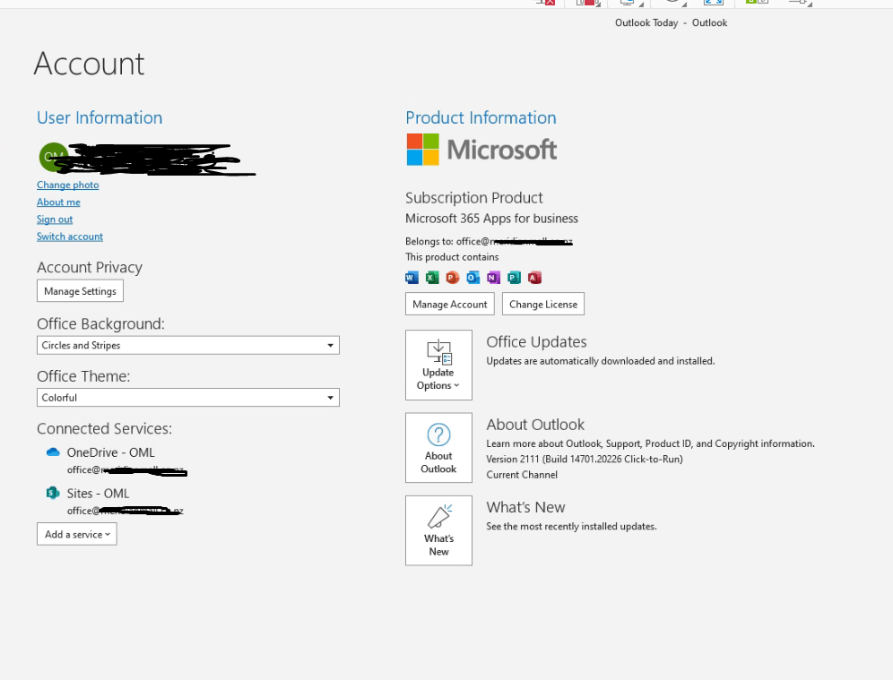This screenshot has height=680, width=893.
Task: Click the OneNote app icon
Action: click(493, 278)
